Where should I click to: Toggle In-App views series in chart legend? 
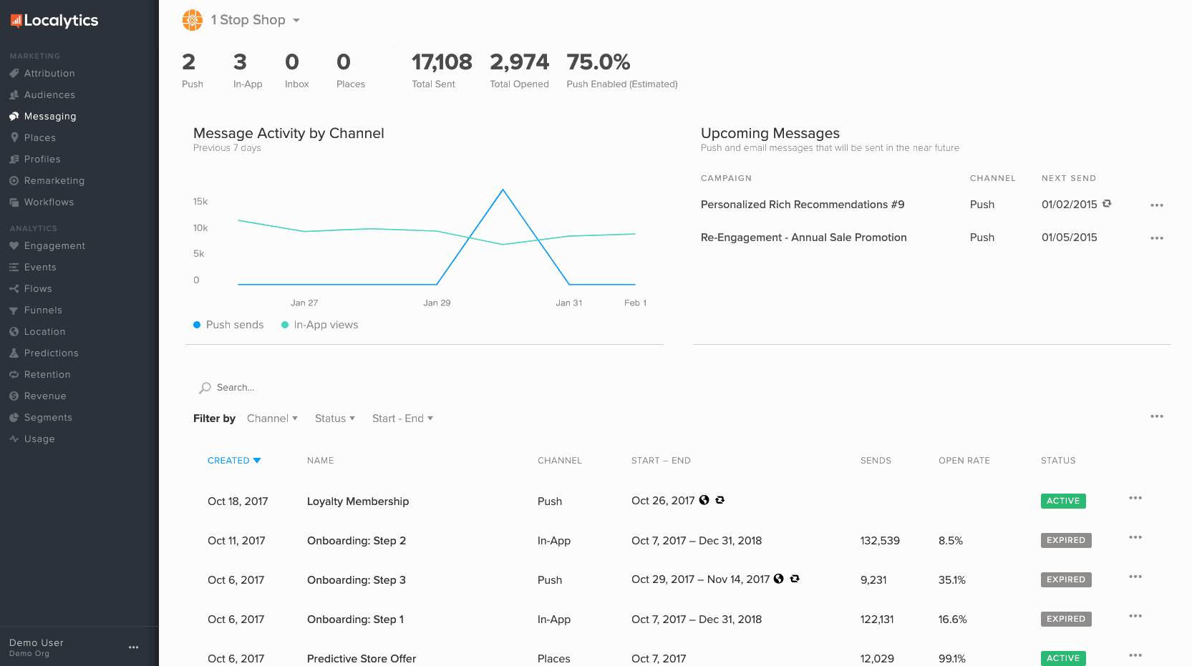click(319, 325)
